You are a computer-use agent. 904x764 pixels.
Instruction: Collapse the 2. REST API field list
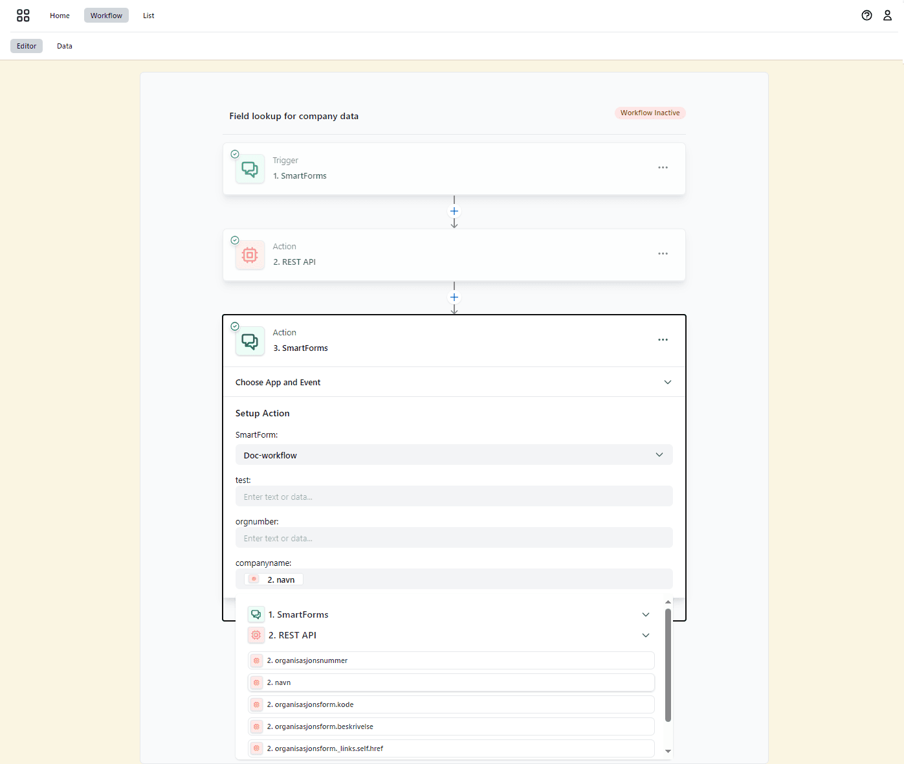pyautogui.click(x=645, y=635)
